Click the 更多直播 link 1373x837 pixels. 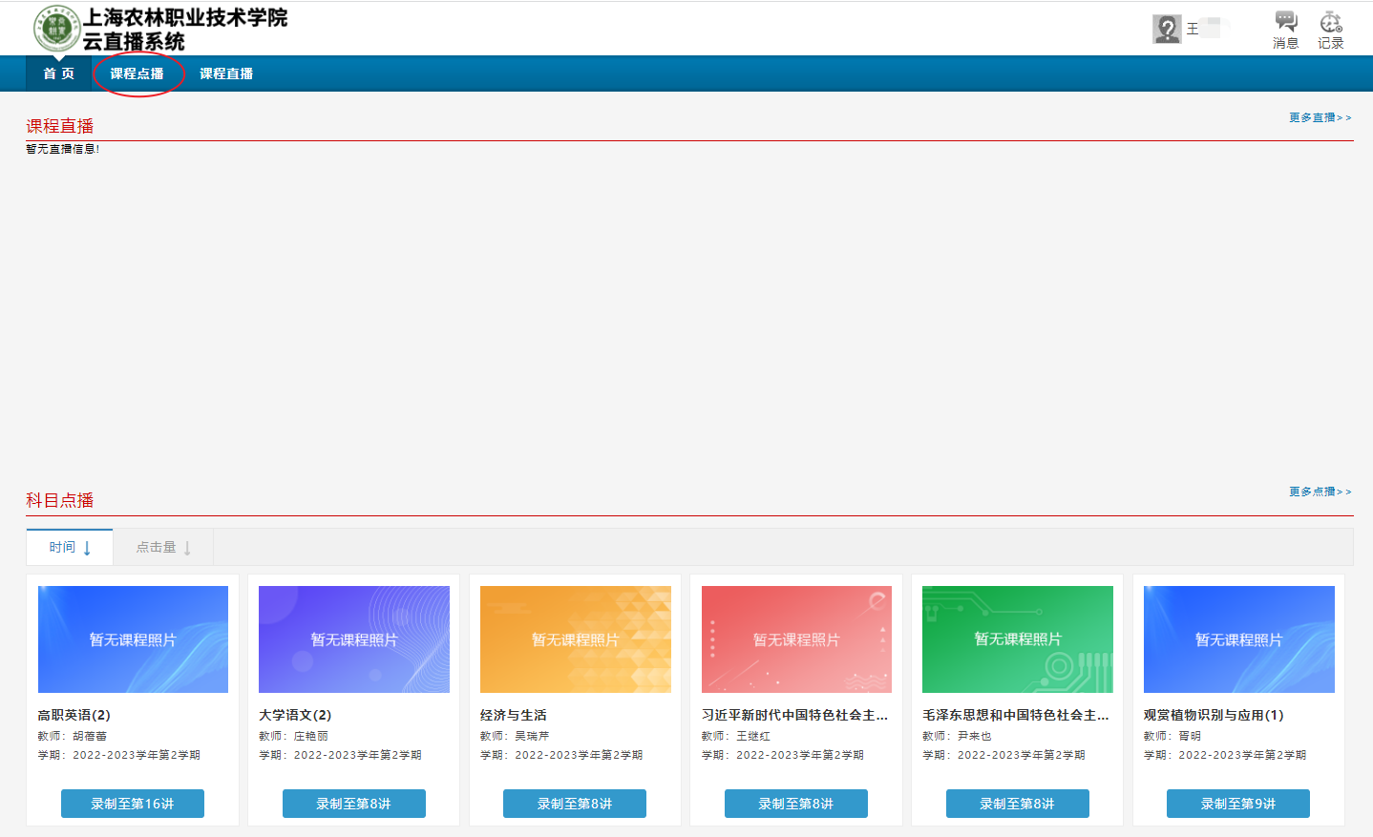(x=1320, y=117)
